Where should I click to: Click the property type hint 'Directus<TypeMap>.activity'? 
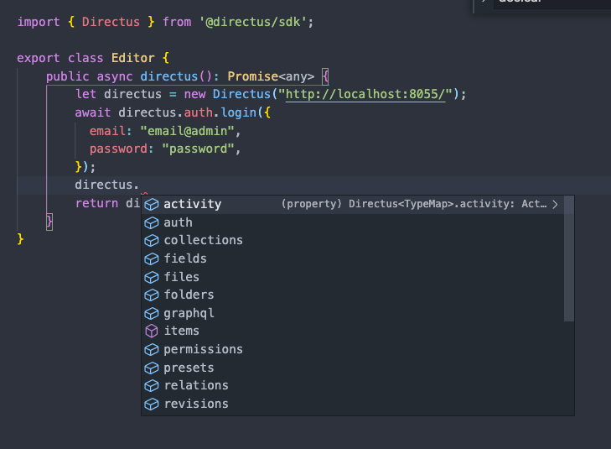pos(428,205)
